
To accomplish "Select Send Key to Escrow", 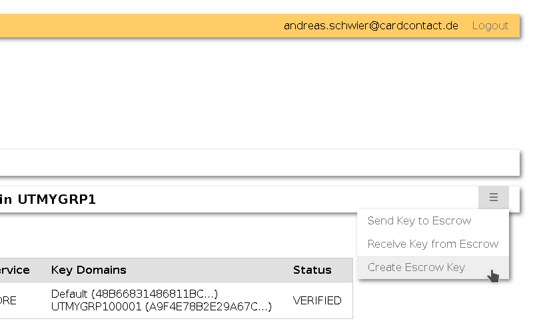I will [419, 221].
